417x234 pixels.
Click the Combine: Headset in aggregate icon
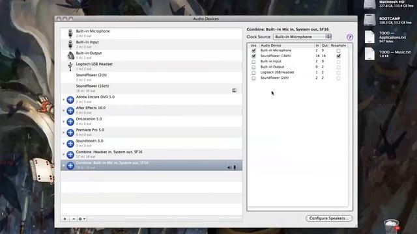coord(70,155)
